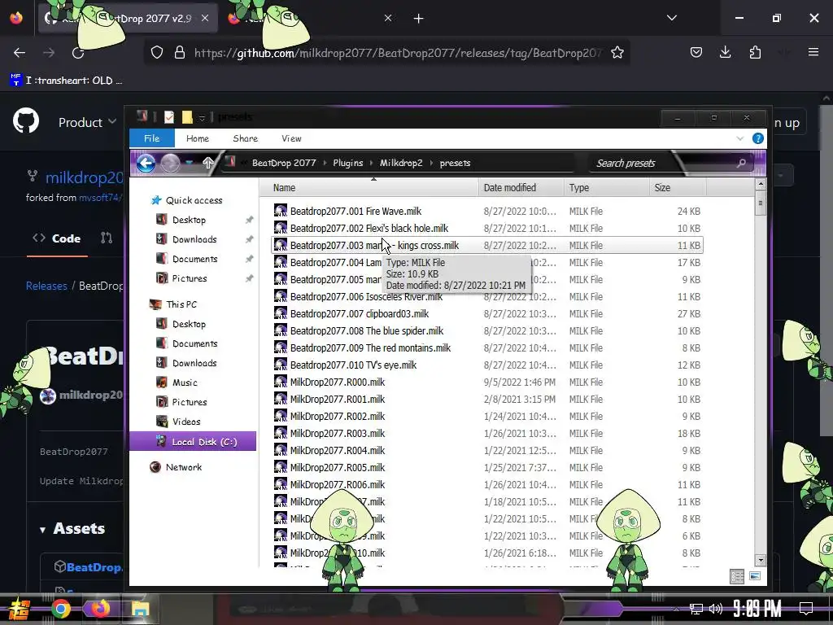Select the Code tab on GitHub
The width and height of the screenshot is (833, 625).
coord(58,238)
